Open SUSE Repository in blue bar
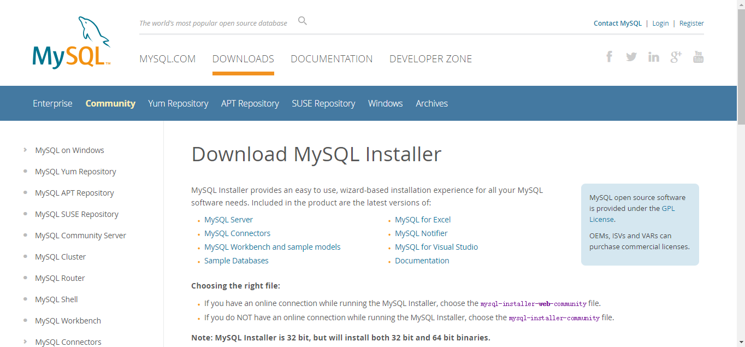 point(323,103)
